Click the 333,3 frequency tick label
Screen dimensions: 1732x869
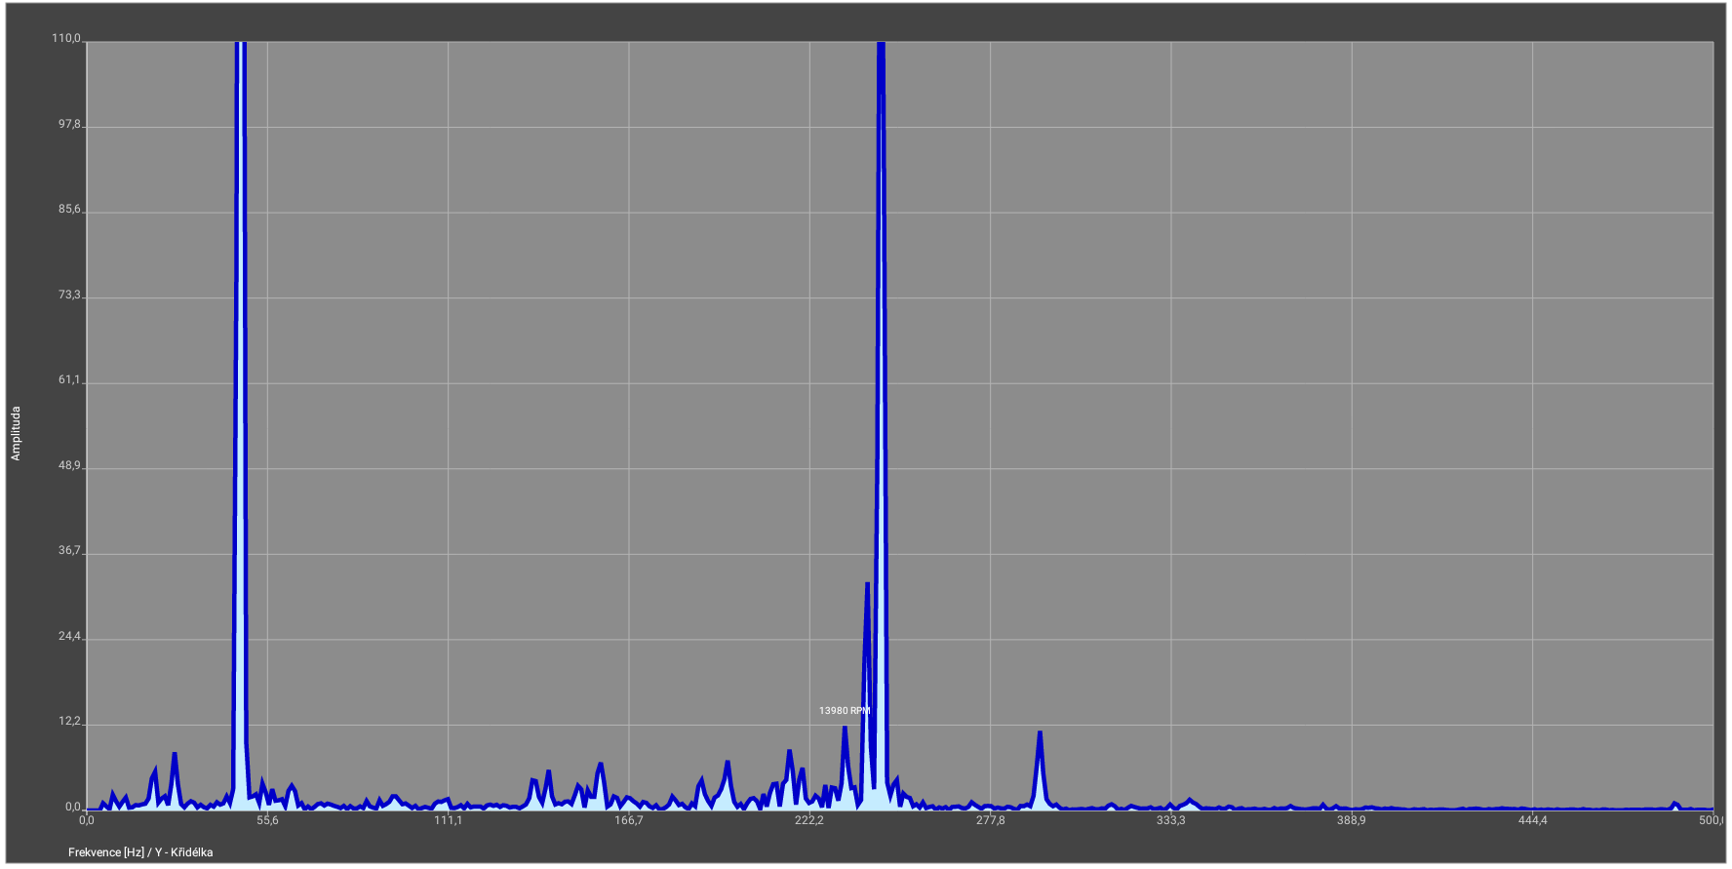[x=1170, y=820]
